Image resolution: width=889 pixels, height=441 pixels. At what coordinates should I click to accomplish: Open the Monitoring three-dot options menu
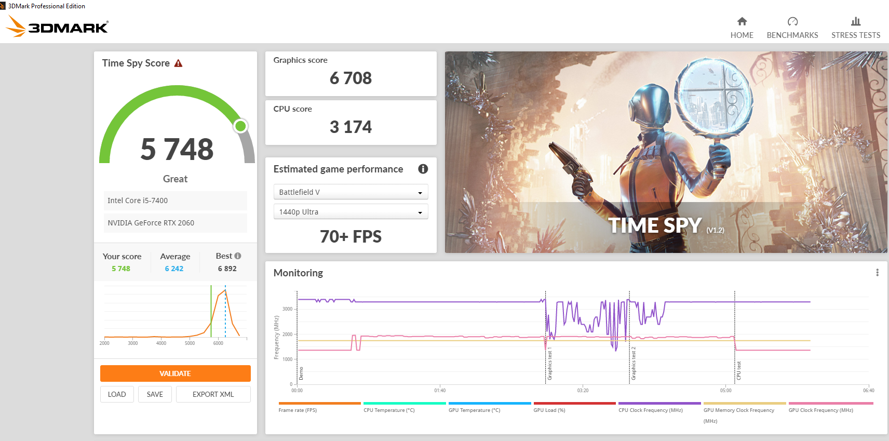coord(877,273)
